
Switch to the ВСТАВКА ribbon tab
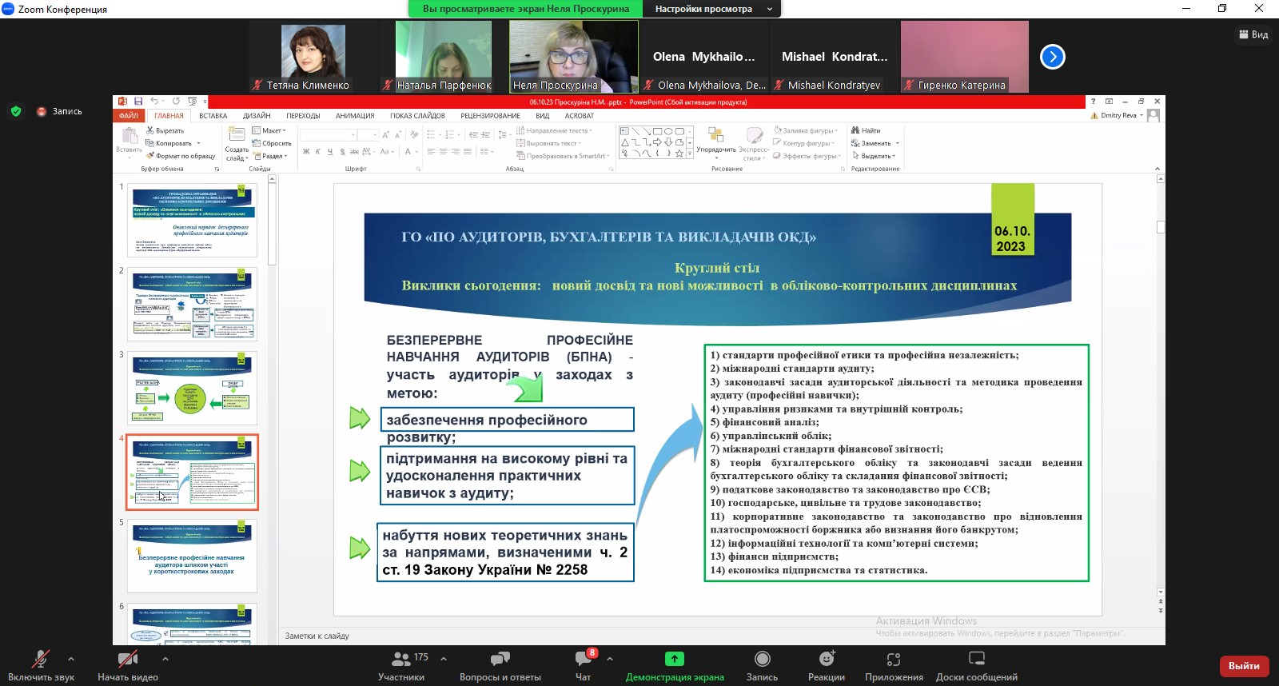pos(213,116)
